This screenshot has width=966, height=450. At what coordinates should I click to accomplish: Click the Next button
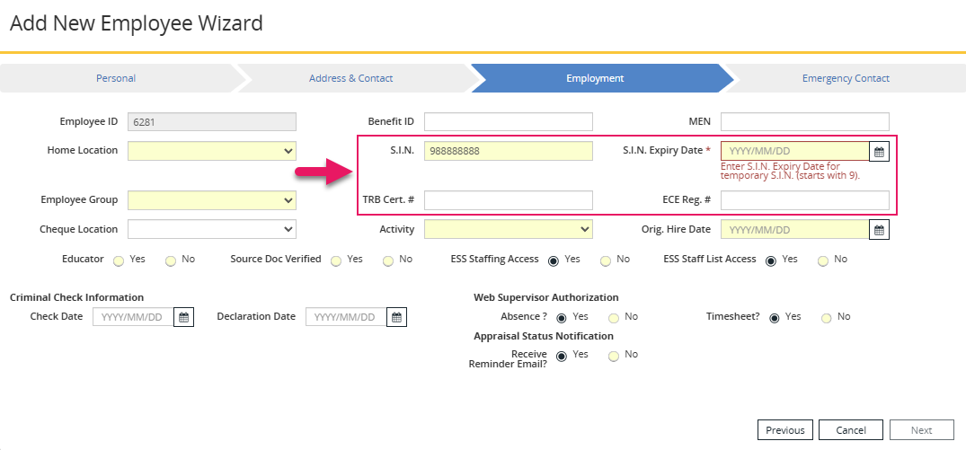click(922, 430)
